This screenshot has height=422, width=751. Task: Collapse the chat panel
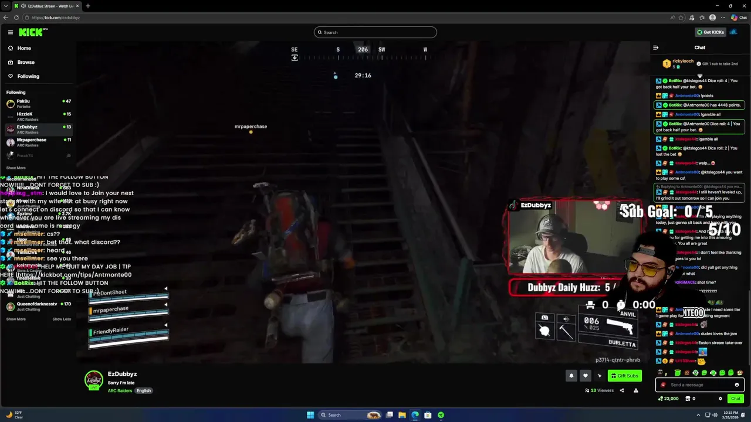656,47
